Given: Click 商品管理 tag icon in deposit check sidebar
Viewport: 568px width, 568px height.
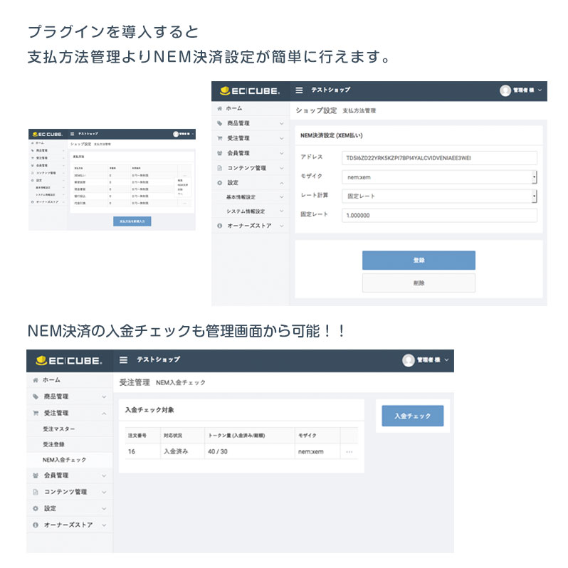Looking at the screenshot, I should pyautogui.click(x=36, y=396).
